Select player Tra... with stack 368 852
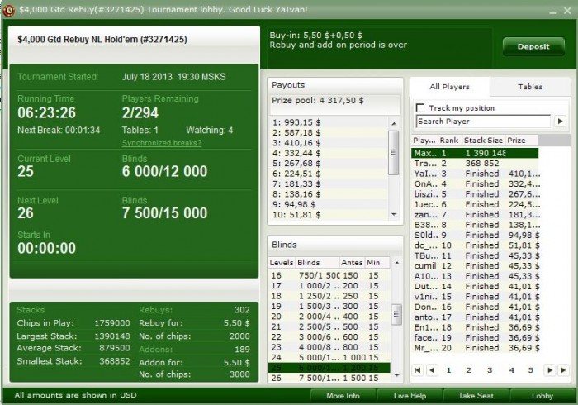 [475, 164]
